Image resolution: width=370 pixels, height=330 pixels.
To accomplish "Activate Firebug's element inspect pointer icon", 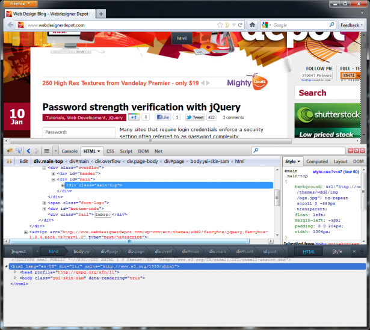I will pyautogui.click(x=19, y=151).
